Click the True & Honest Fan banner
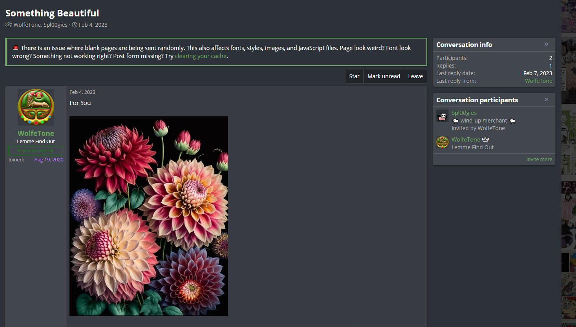The height and width of the screenshot is (327, 576). [x=36, y=151]
